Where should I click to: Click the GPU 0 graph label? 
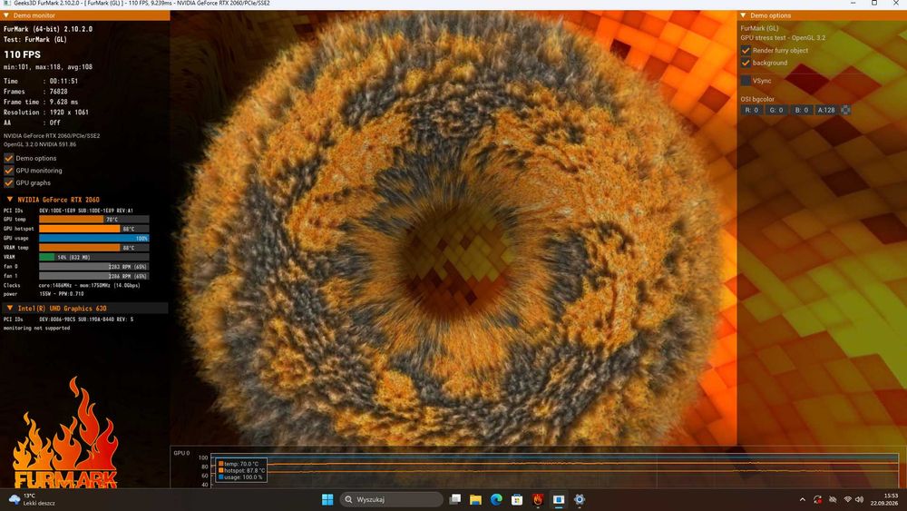(181, 453)
